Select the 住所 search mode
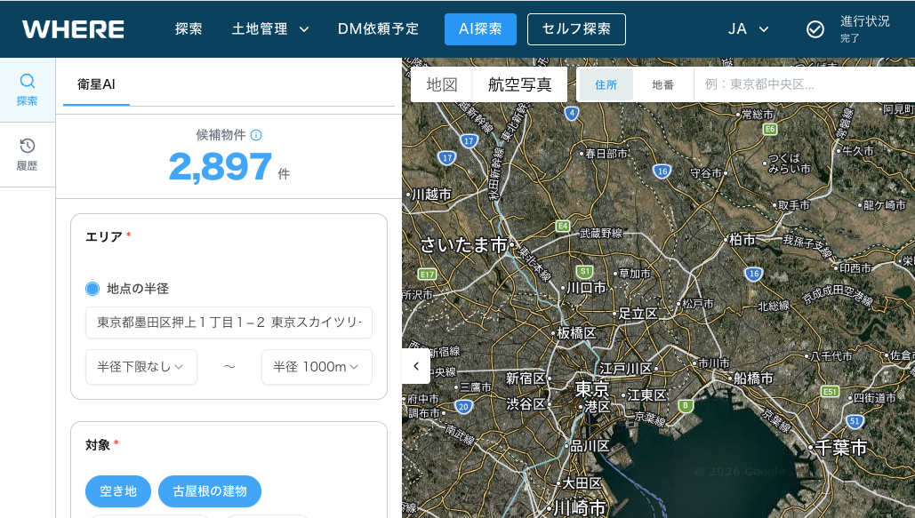 tap(606, 84)
